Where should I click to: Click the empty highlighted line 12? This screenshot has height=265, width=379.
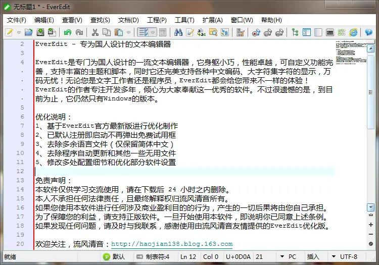(184, 171)
